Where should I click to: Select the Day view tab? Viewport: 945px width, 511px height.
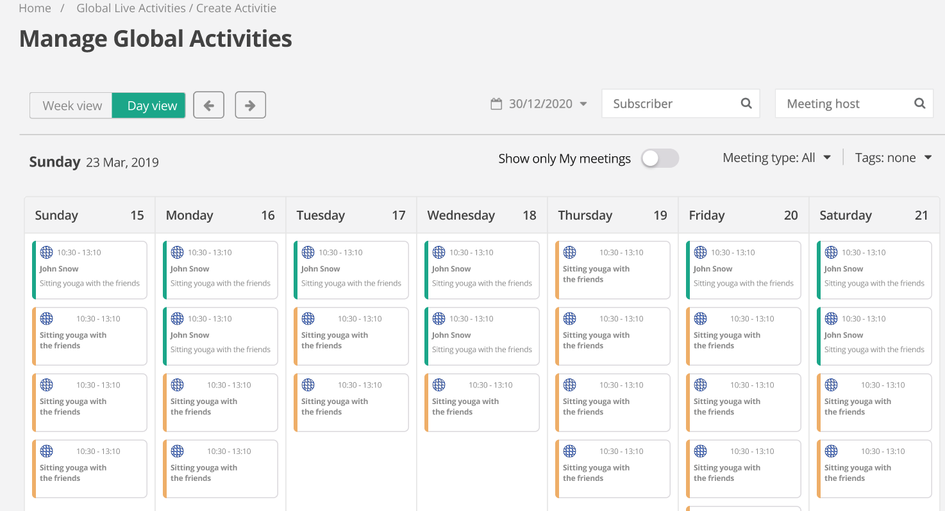click(152, 106)
